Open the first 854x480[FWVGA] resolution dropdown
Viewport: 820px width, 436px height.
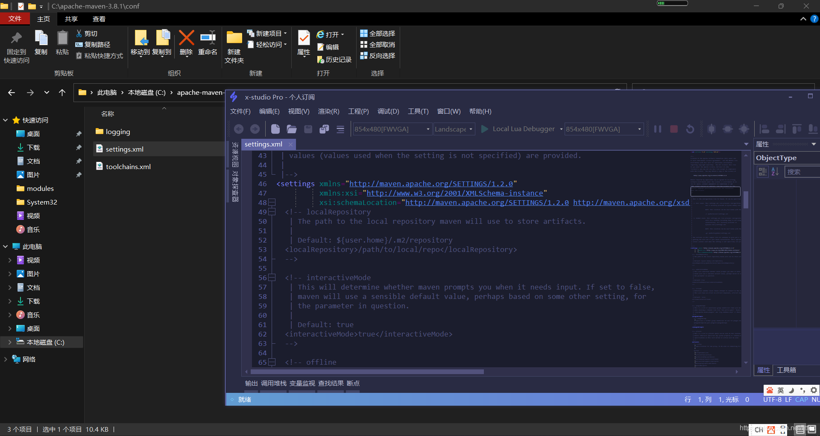coord(392,129)
